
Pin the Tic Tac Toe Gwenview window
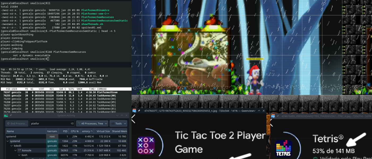point(139,111)
